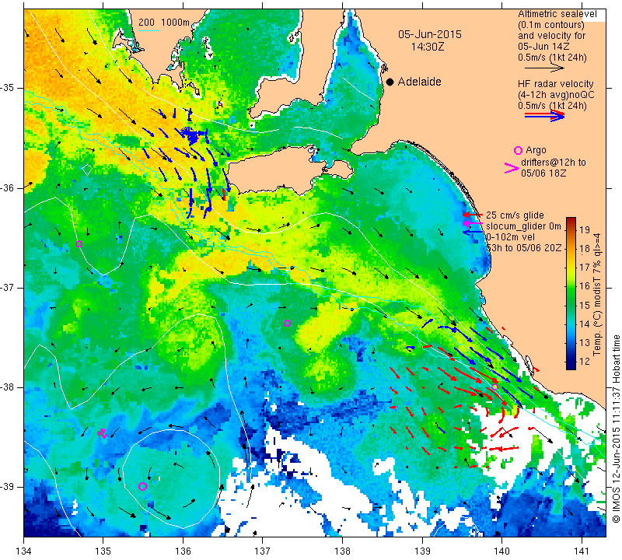
Task: Click magenta drifter marker near 135E 38.5S
Action: (103, 433)
